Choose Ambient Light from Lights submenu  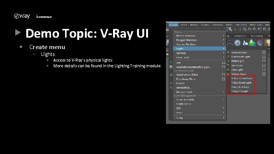pyautogui.click(x=239, y=52)
